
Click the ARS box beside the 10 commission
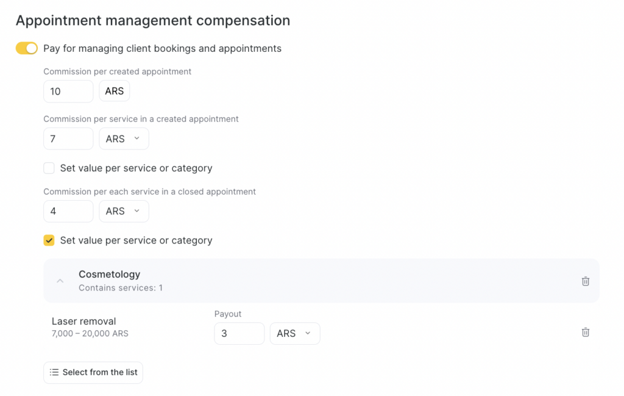click(115, 92)
